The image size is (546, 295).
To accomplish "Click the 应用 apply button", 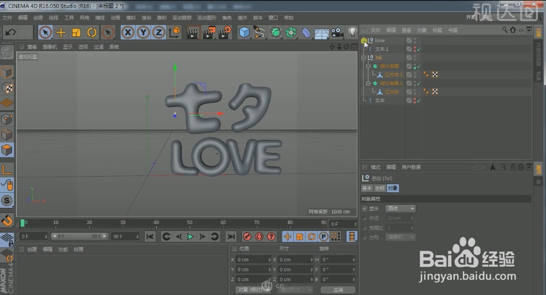I will pyautogui.click(x=338, y=289).
